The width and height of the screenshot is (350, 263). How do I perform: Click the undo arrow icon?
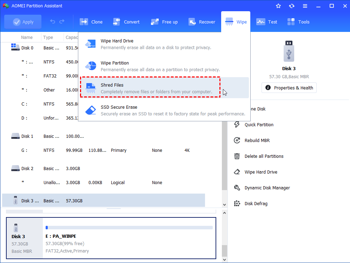(x=52, y=22)
